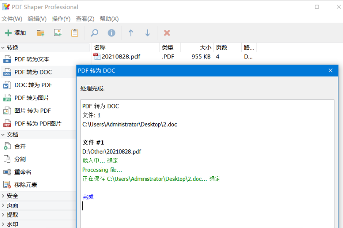The height and width of the screenshot is (228, 343).
Task: Click the TXT icon next to PDF 转为文本
Action: coord(7,59)
